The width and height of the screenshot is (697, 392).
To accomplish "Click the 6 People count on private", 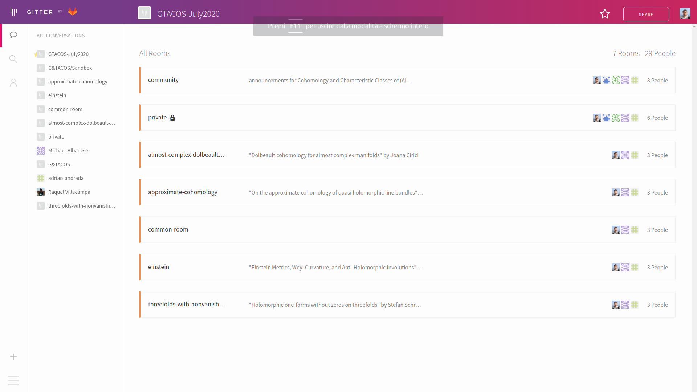I will pyautogui.click(x=657, y=118).
